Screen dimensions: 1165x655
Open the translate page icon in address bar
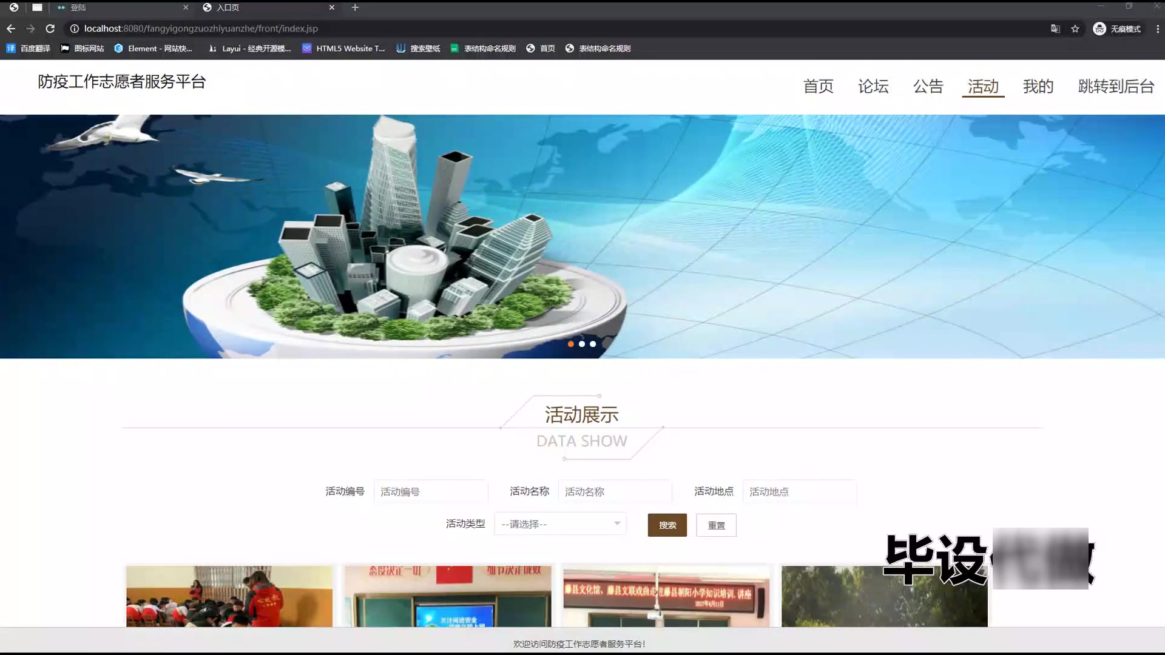(x=1055, y=29)
